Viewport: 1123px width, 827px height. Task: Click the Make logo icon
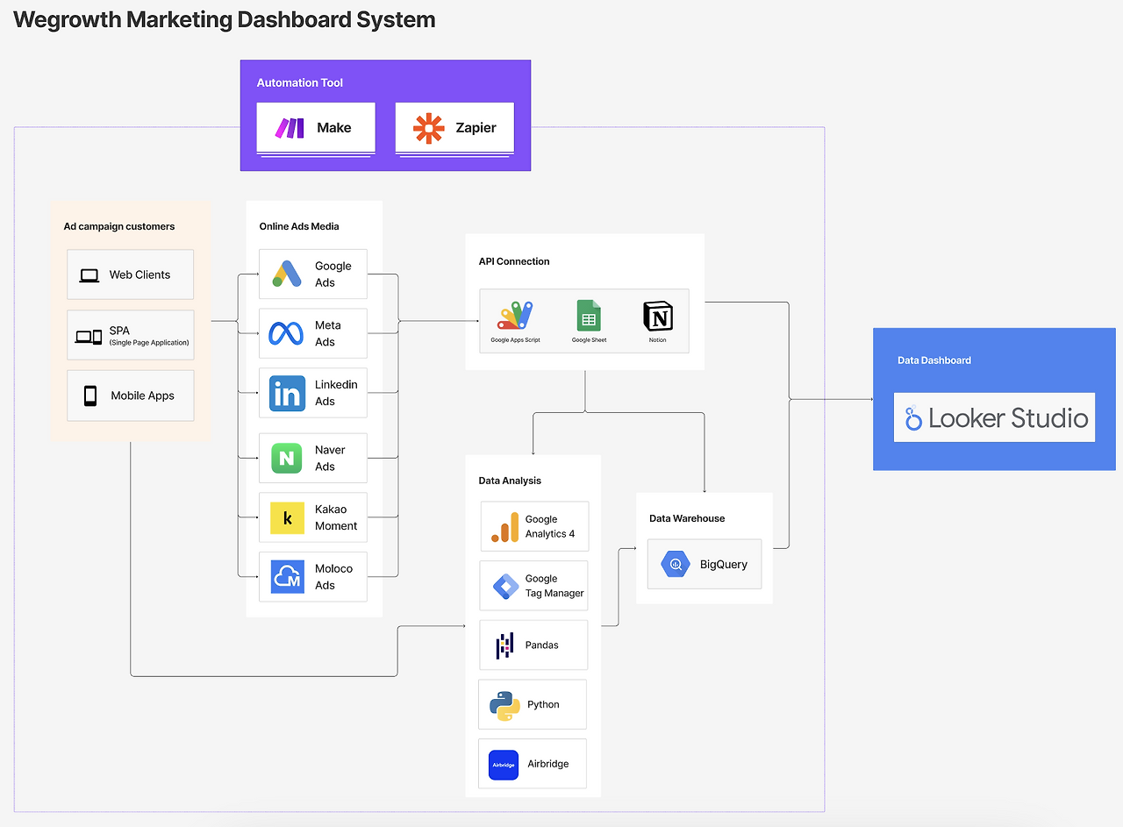pos(290,128)
